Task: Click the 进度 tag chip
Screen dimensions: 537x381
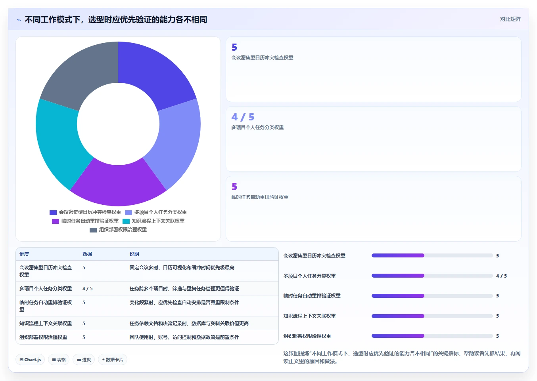Action: [x=84, y=360]
